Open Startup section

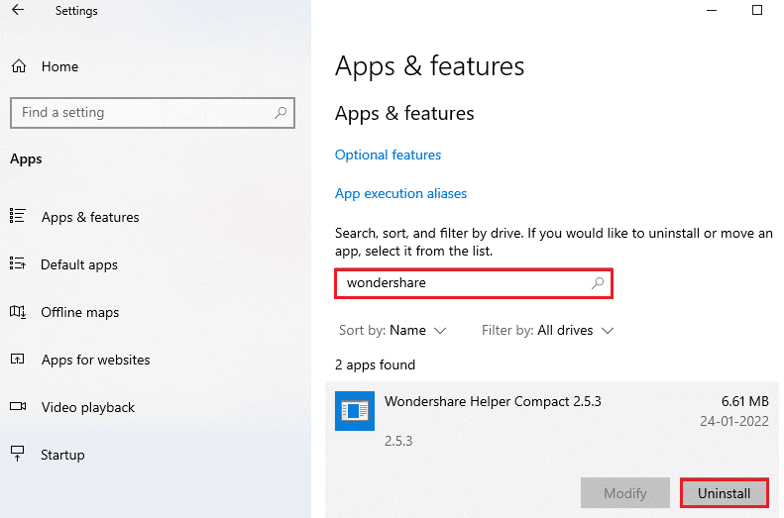pos(62,455)
